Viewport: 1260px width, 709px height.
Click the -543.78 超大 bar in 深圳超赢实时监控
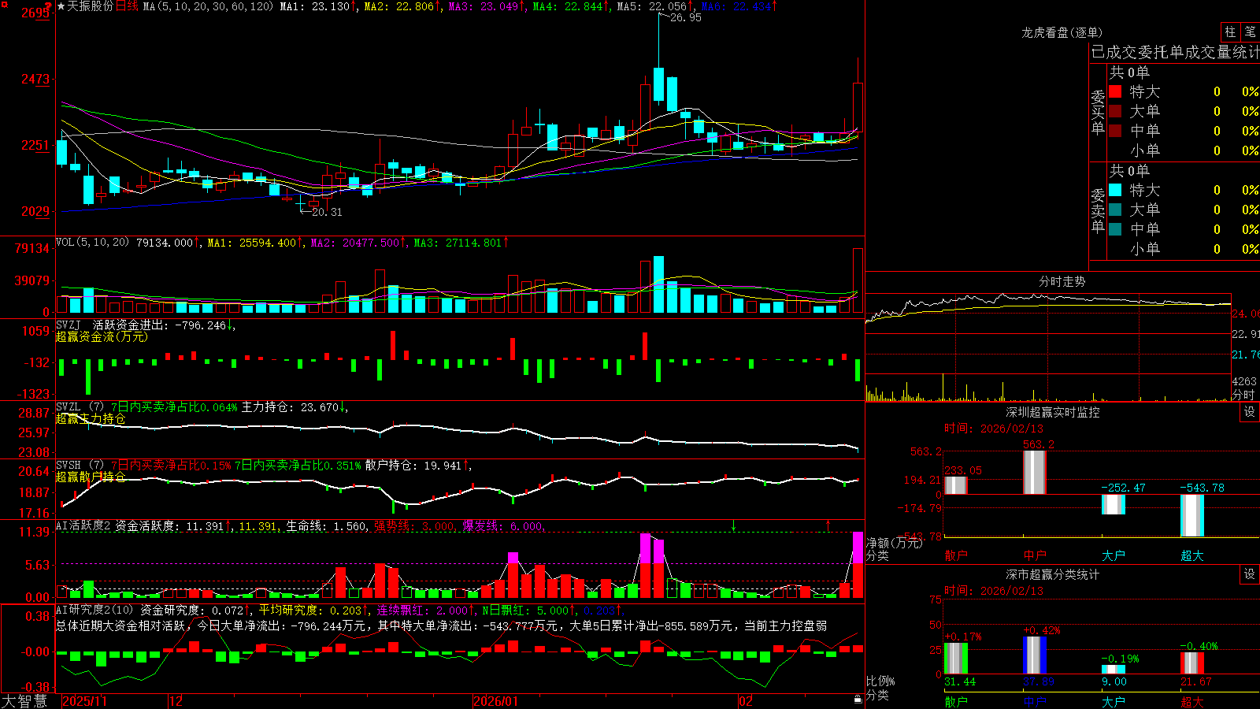click(x=1192, y=516)
